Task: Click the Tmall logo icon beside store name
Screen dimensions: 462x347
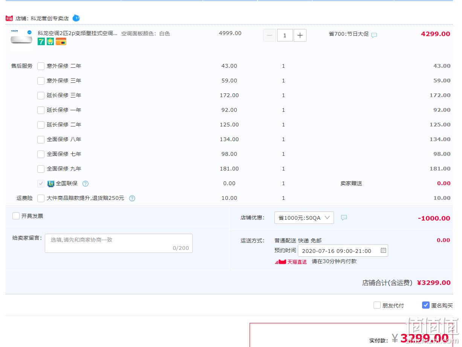Action: (x=9, y=18)
